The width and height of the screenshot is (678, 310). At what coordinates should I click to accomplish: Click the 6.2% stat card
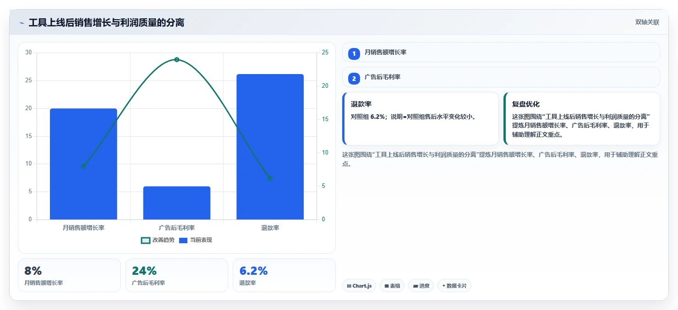(284, 275)
